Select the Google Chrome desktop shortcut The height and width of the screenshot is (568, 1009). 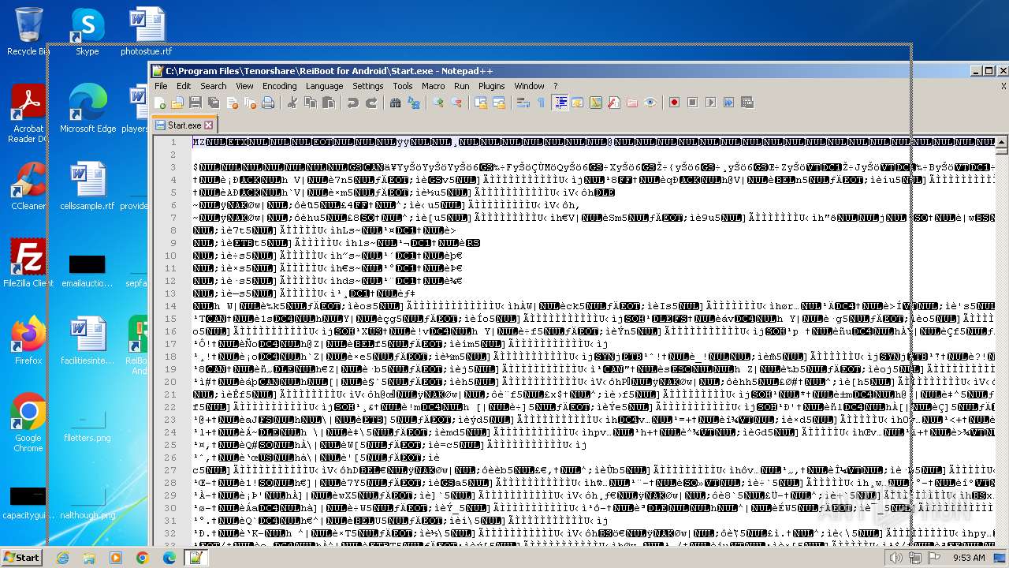pyautogui.click(x=28, y=423)
